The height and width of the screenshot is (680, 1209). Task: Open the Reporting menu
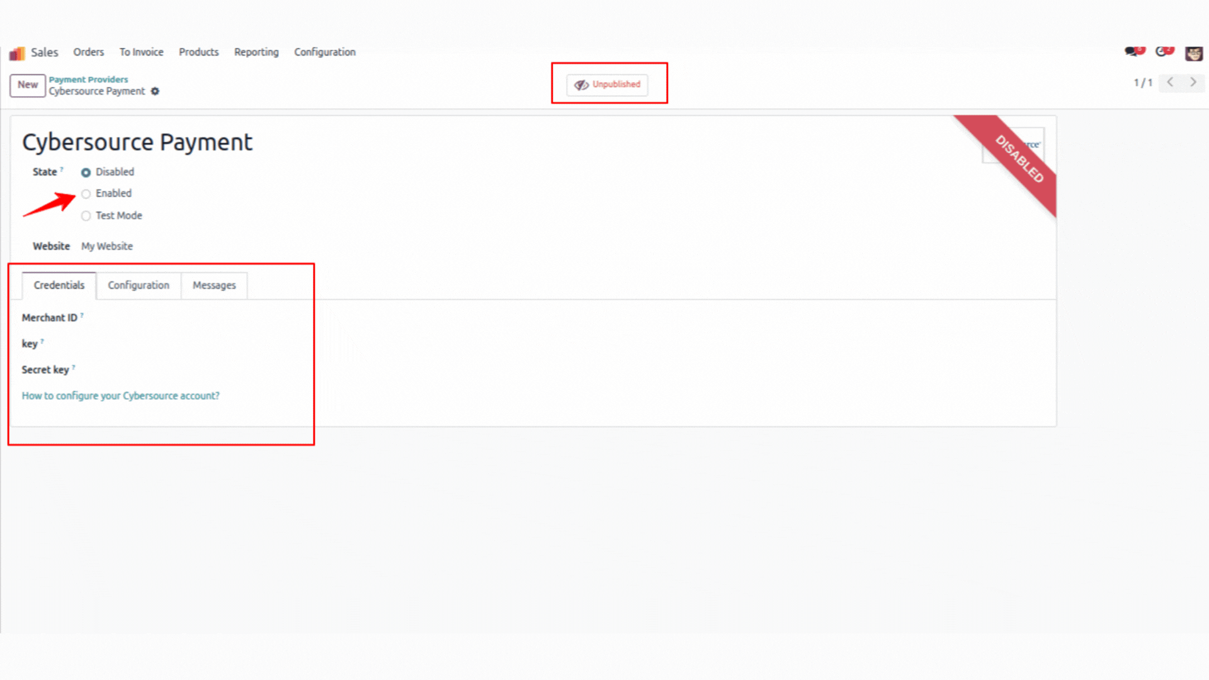click(x=256, y=52)
